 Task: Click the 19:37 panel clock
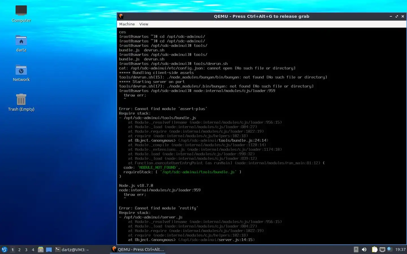(400, 249)
